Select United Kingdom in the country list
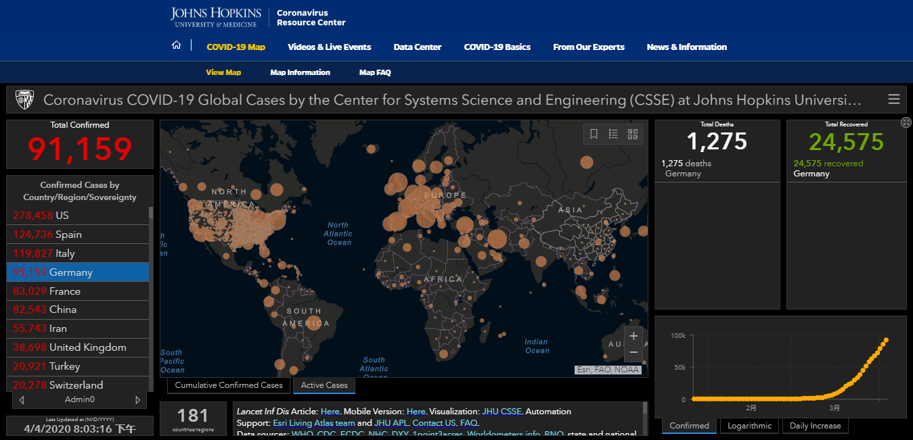Viewport: 913px width, 440px height. [x=78, y=347]
